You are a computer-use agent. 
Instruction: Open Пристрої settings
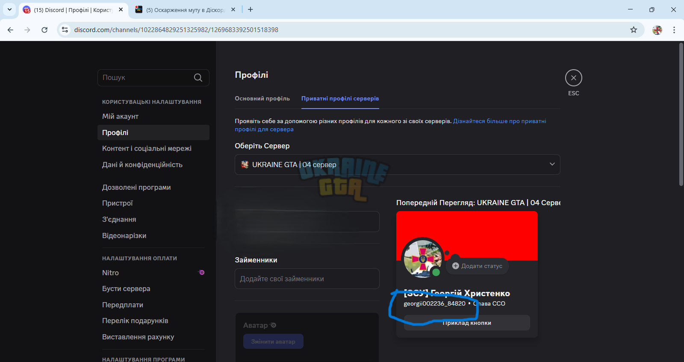point(153,203)
